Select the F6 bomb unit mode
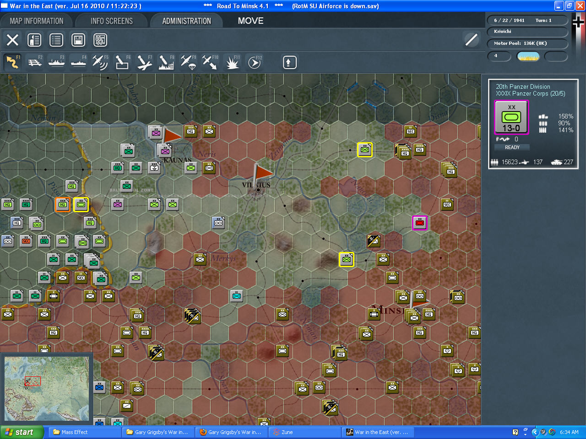586x439 pixels. coord(122,62)
